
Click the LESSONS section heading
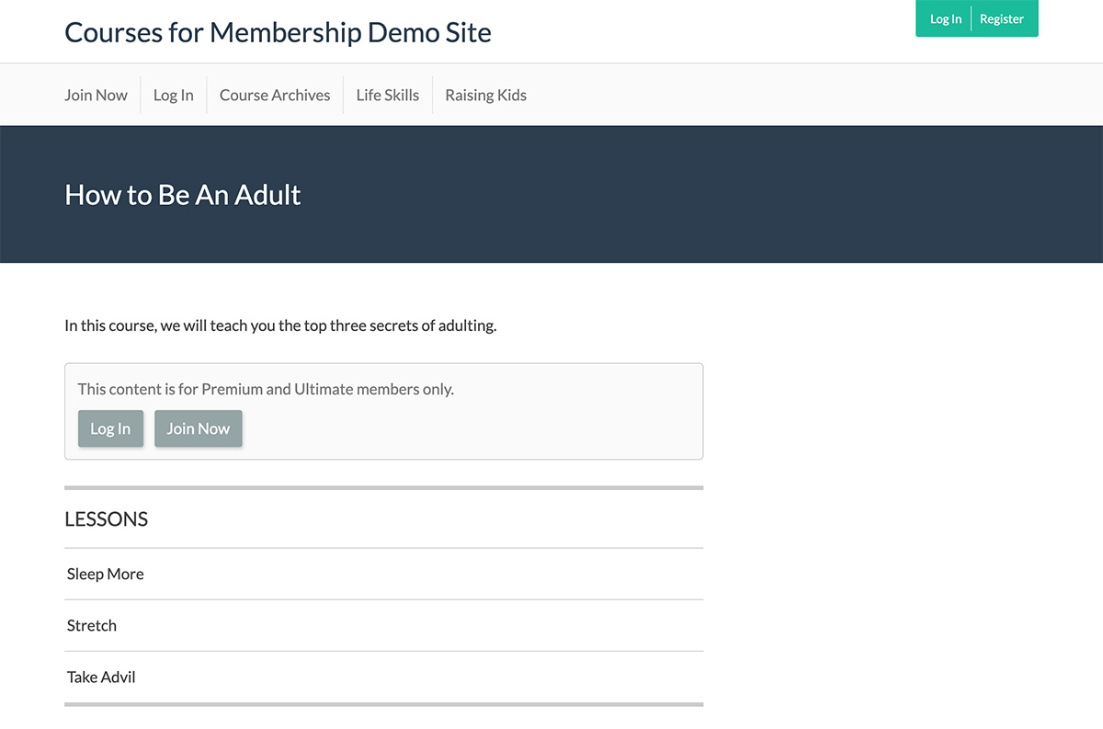coord(106,518)
